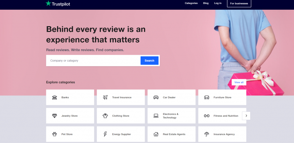Click the Car Dealer car icon
Image resolution: width=294 pixels, height=143 pixels.
point(156,97)
